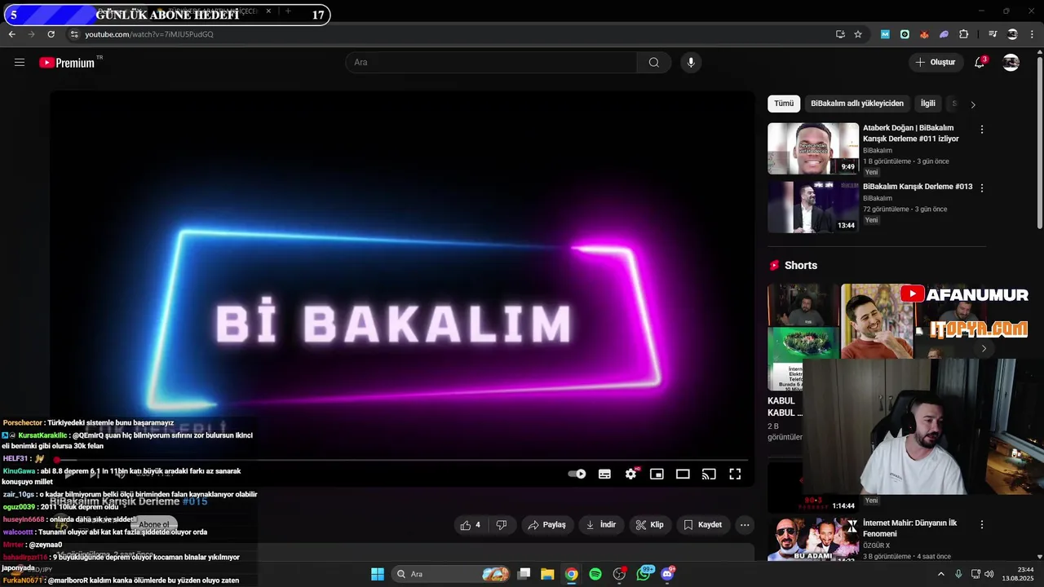Open the player settings gear
Image resolution: width=1044 pixels, height=587 pixels.
pyautogui.click(x=630, y=474)
